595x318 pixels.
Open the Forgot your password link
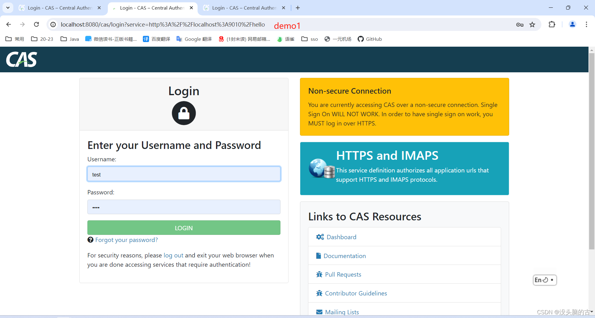(x=126, y=240)
